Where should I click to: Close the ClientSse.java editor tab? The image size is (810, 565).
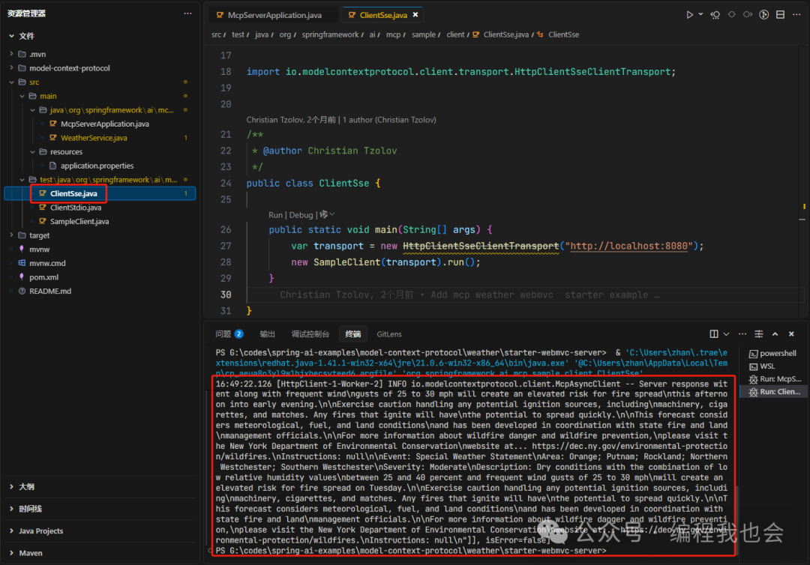(x=416, y=15)
